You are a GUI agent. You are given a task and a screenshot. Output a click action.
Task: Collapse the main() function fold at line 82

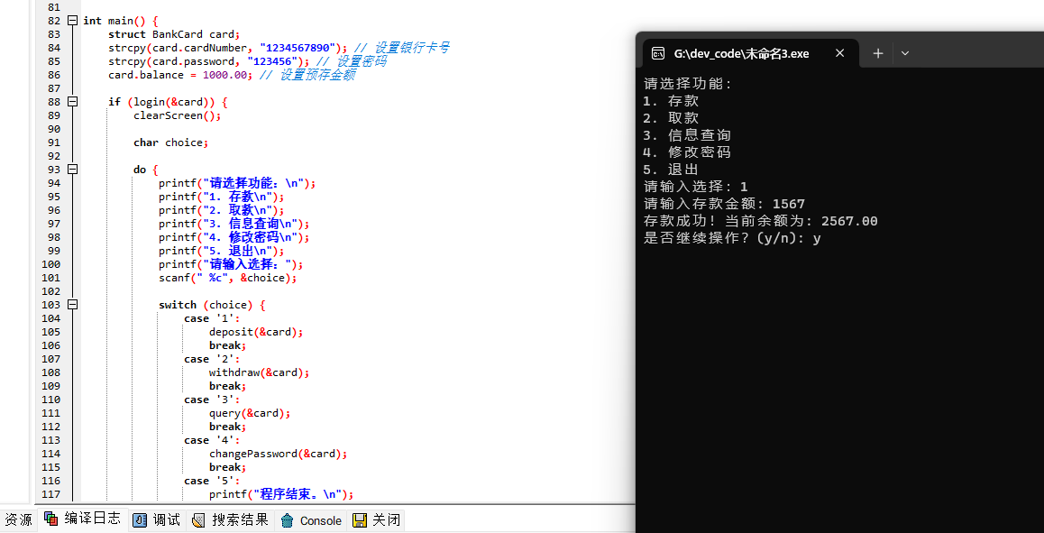72,21
